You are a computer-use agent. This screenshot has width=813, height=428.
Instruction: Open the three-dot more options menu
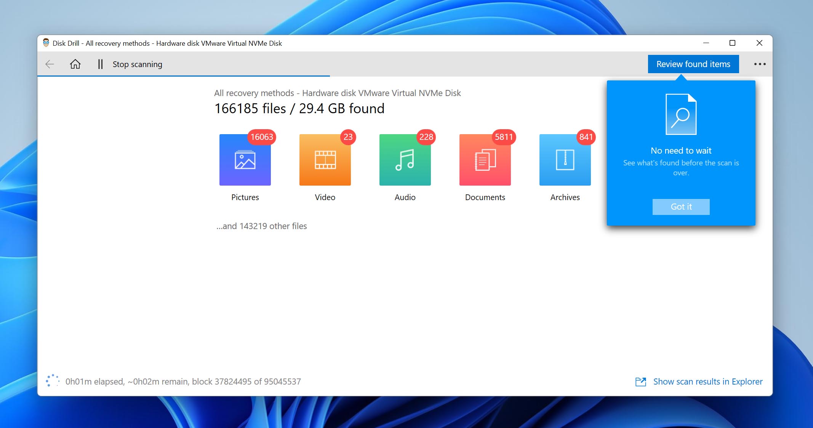pyautogui.click(x=760, y=64)
